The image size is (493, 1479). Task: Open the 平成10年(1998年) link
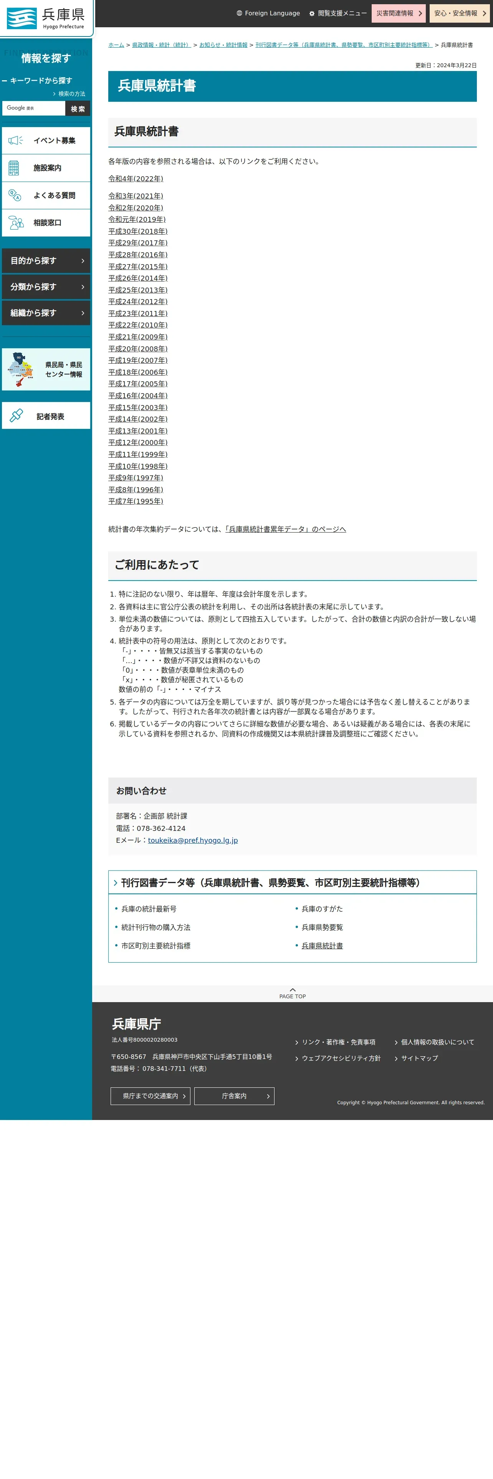click(138, 466)
